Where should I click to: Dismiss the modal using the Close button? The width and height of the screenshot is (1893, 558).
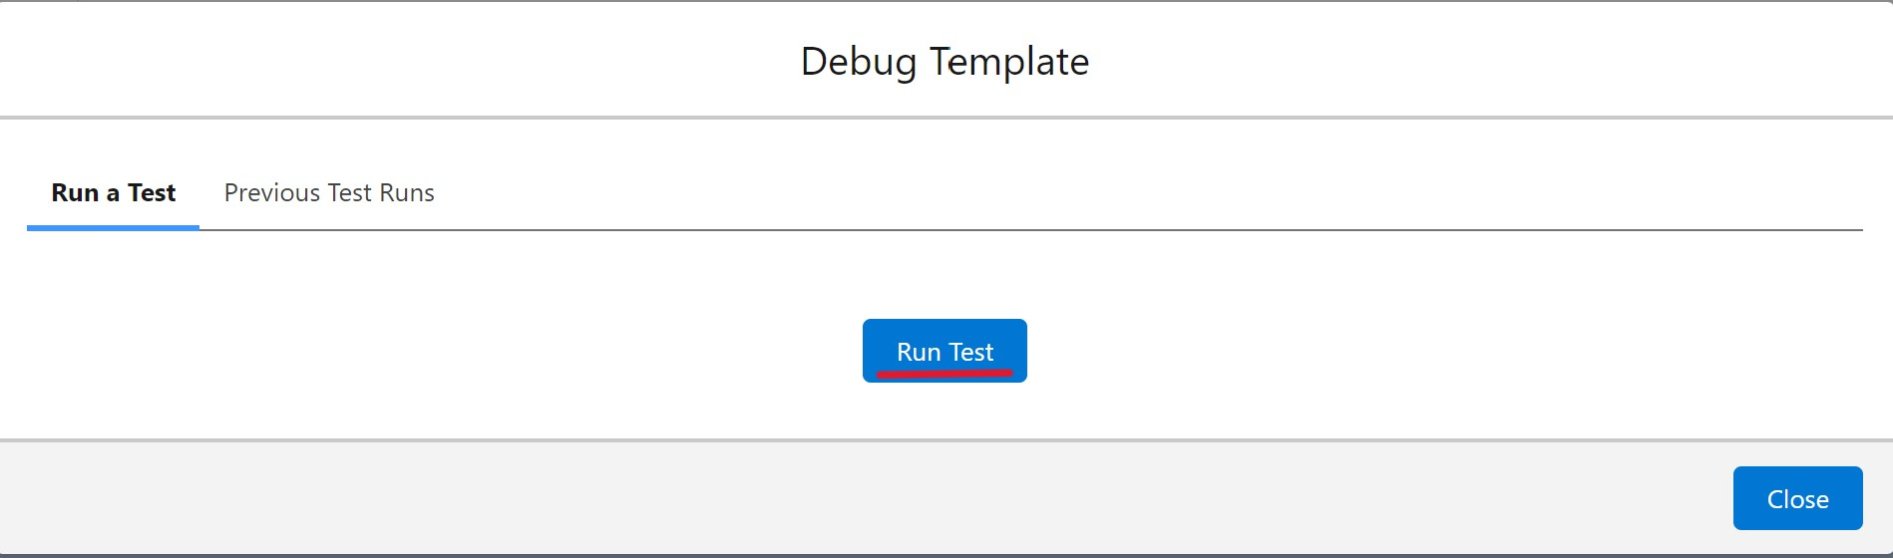point(1797,498)
